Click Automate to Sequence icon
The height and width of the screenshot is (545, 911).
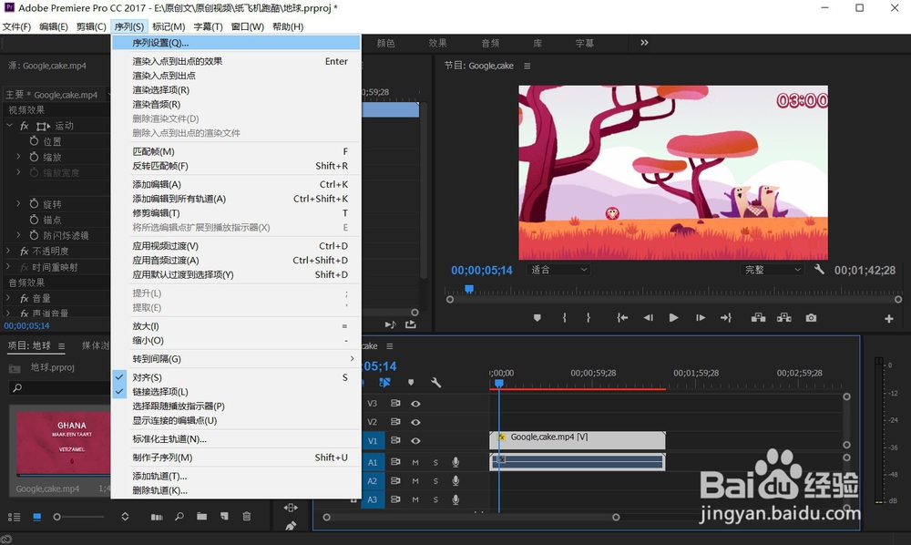[157, 517]
